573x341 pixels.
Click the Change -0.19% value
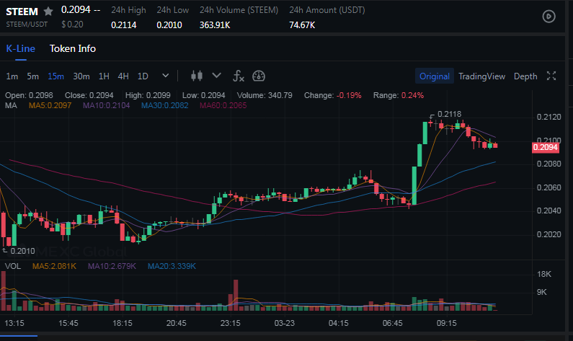tap(349, 95)
